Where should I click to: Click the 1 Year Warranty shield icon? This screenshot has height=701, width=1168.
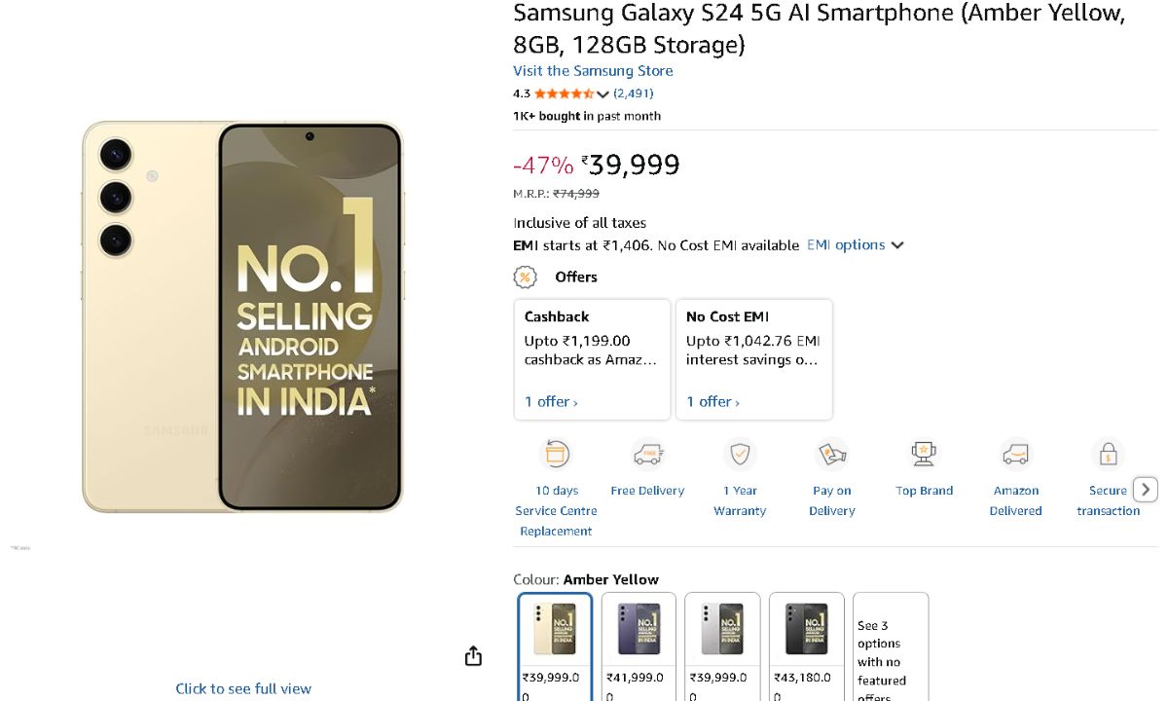coord(740,454)
